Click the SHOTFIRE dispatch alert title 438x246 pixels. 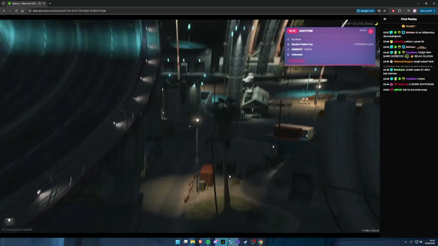tap(306, 31)
